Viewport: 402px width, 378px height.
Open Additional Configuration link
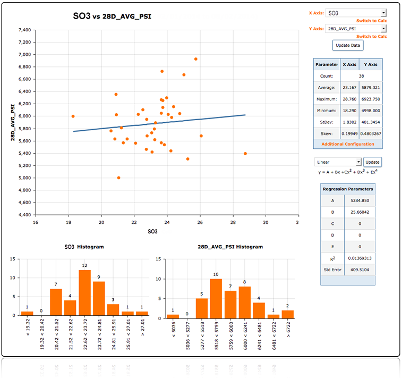coord(348,144)
